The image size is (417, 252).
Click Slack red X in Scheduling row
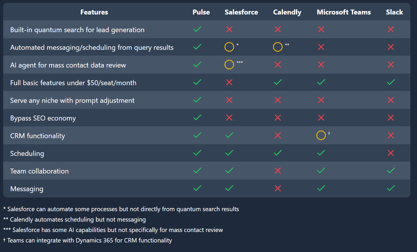(x=391, y=153)
